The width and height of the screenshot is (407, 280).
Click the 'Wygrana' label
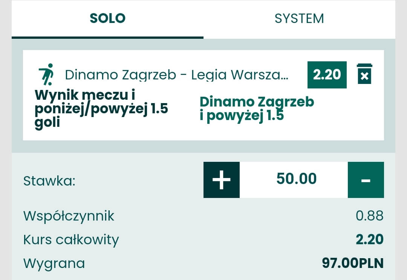pyautogui.click(x=54, y=263)
